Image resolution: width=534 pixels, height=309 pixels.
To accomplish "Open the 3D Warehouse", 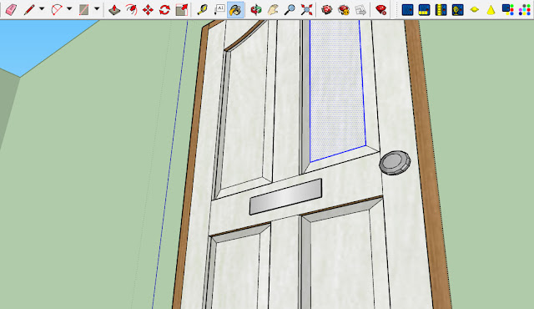I will pos(326,9).
